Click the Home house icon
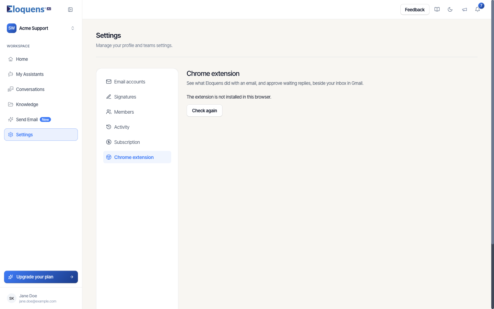 click(11, 59)
